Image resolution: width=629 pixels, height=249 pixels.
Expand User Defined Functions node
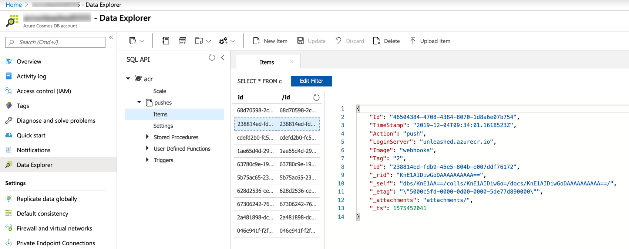click(x=147, y=149)
